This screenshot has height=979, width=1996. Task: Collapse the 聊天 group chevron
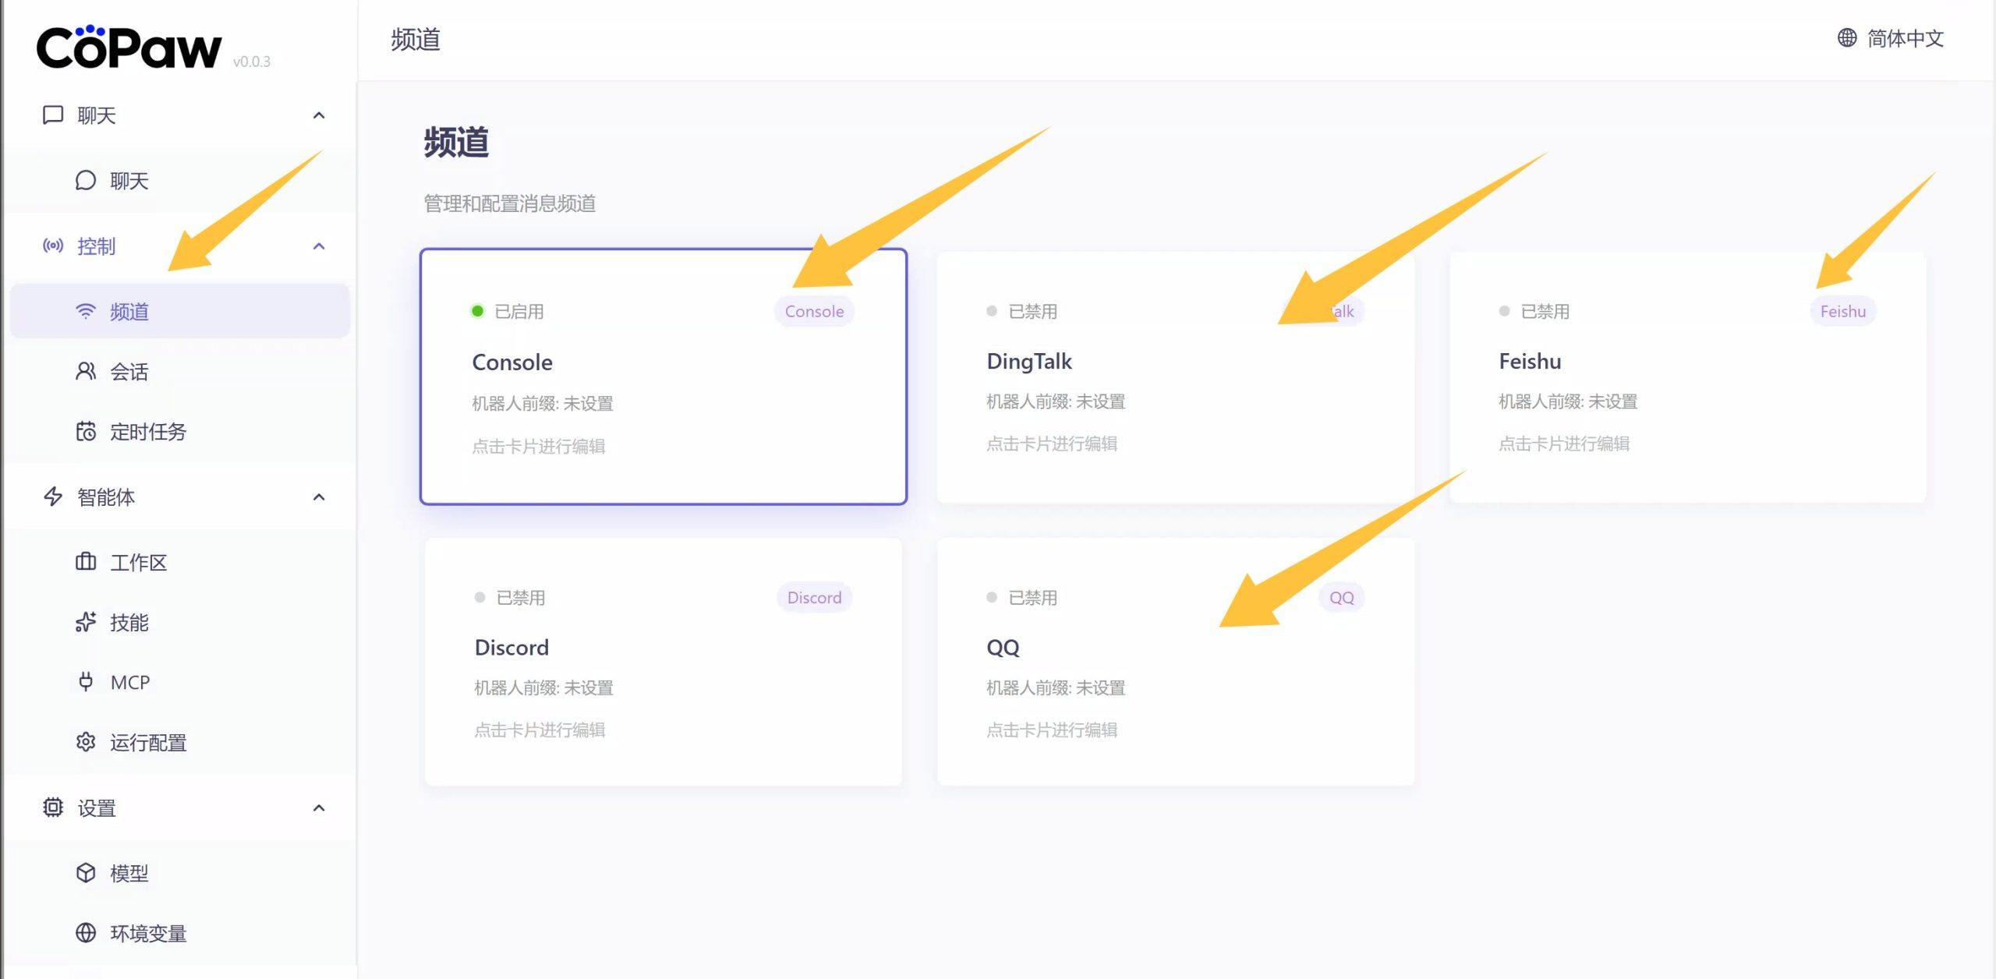pyautogui.click(x=318, y=115)
